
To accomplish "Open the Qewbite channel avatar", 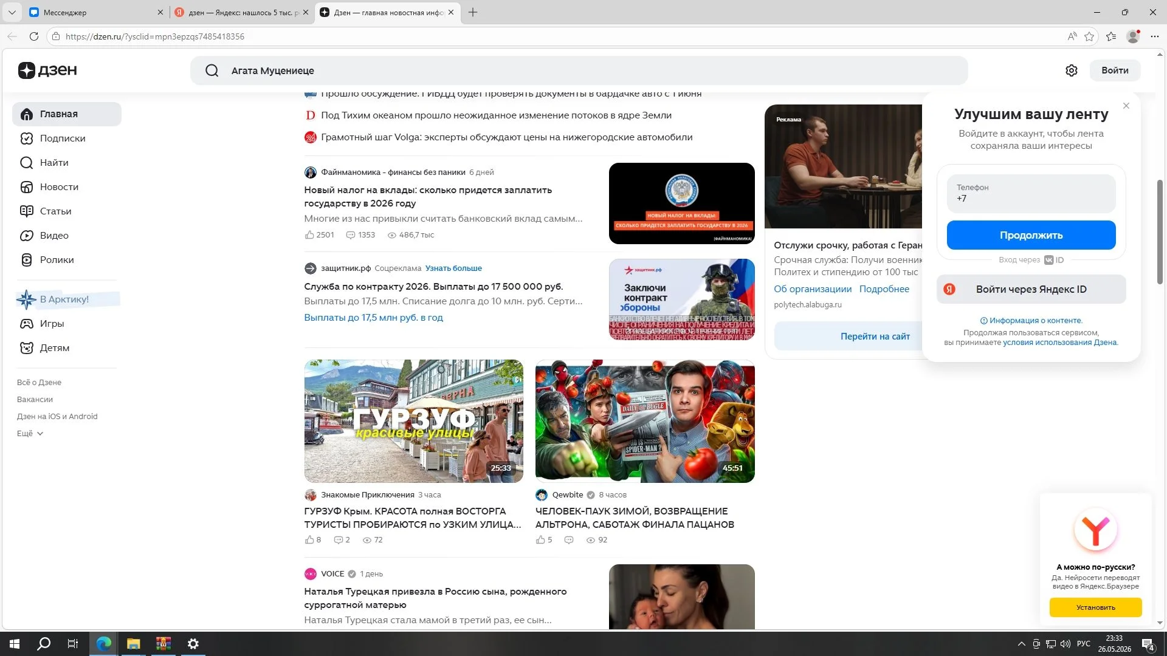I will [542, 495].
